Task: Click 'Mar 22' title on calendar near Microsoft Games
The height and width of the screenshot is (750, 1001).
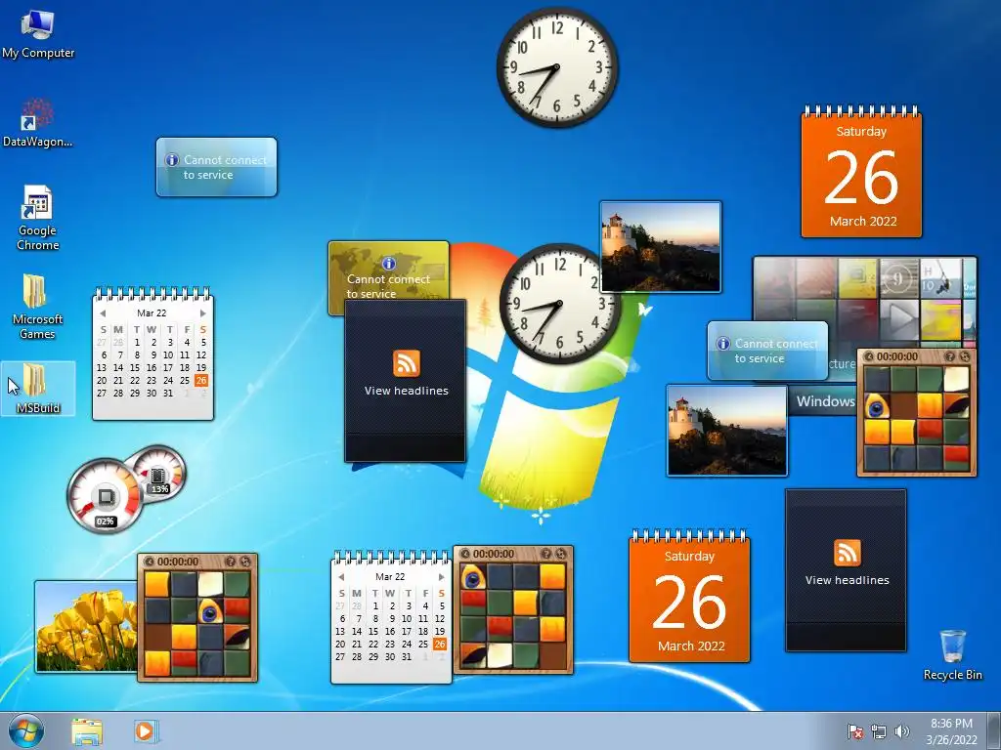Action: [152, 313]
